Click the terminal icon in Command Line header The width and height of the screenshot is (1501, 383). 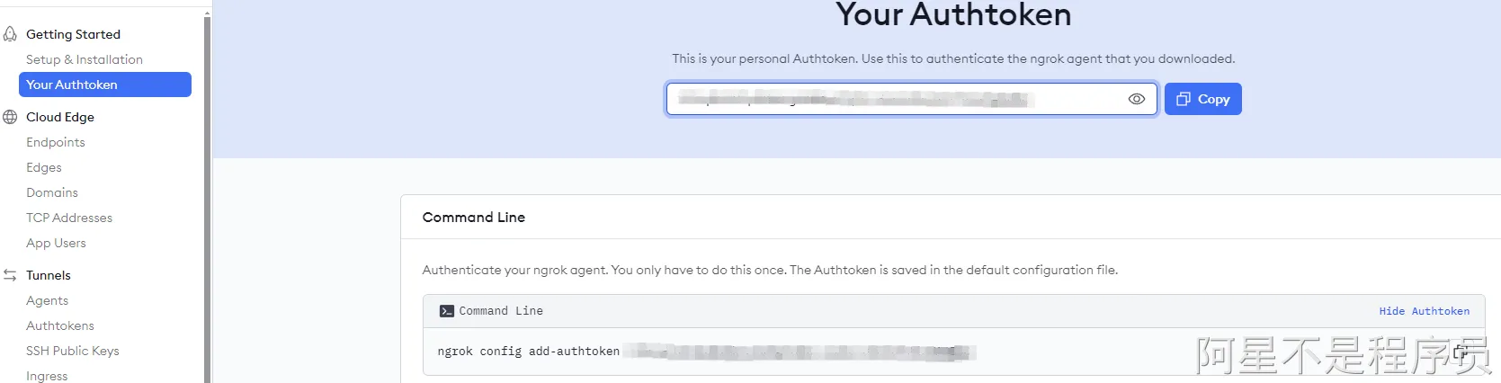coord(446,311)
